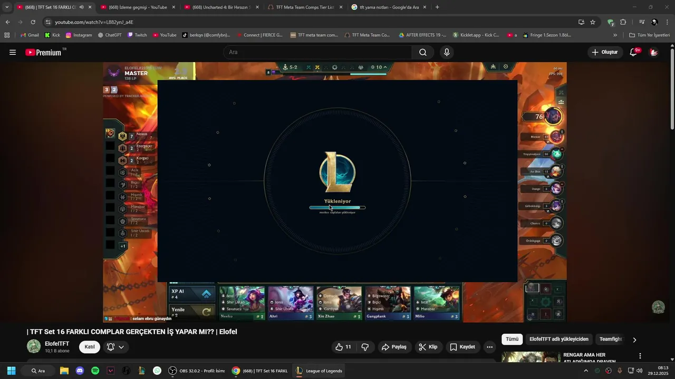Show overflow bookmarks with double chevron

point(615,35)
